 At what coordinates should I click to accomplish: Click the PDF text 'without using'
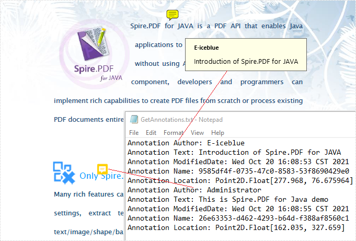tap(157, 64)
